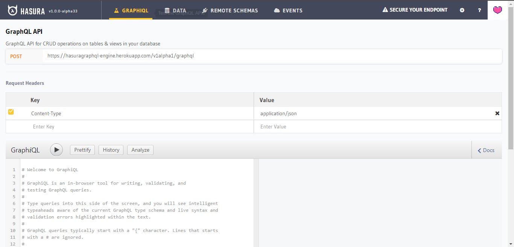514x247 pixels.
Task: Click the Prettify button
Action: tap(82, 150)
